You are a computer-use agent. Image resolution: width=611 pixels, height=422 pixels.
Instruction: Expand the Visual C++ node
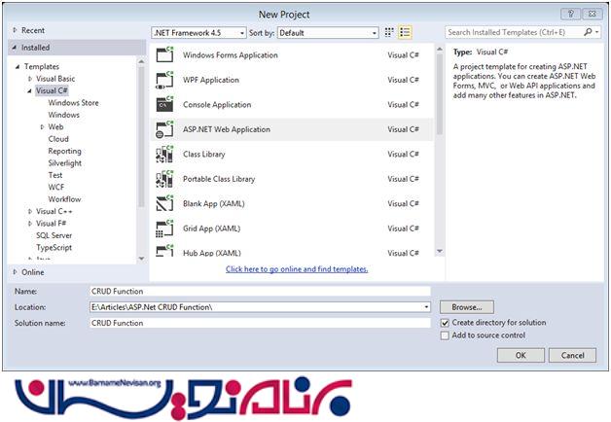tap(30, 211)
